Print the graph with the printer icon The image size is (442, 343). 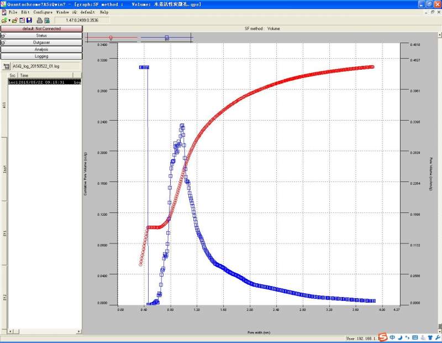40,20
